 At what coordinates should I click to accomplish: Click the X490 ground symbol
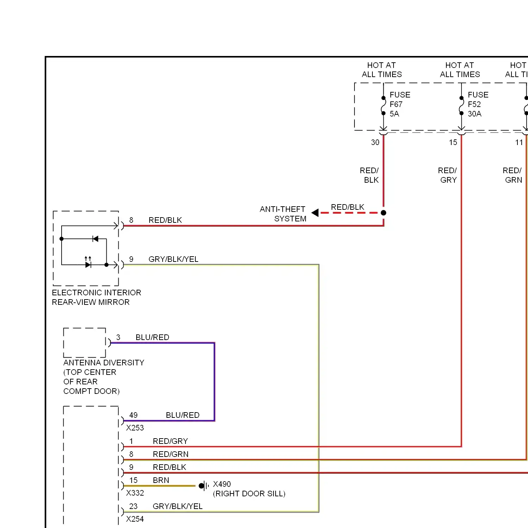(x=203, y=486)
